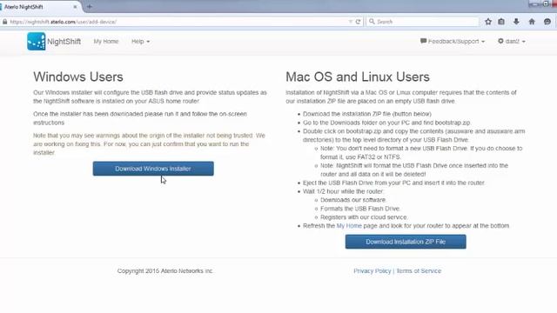
Task: Go to browser home page icon
Action: pos(532,22)
